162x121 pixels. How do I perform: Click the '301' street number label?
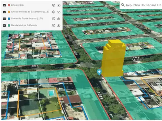pos(35,66)
